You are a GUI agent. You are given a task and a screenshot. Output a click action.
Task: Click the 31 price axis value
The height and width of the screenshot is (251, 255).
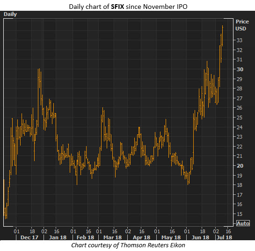pos(240,59)
